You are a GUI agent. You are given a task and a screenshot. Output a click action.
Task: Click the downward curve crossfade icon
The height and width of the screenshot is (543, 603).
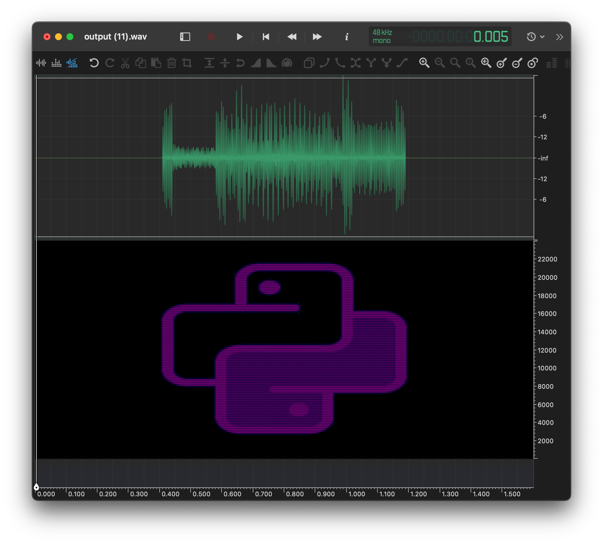[x=340, y=63]
